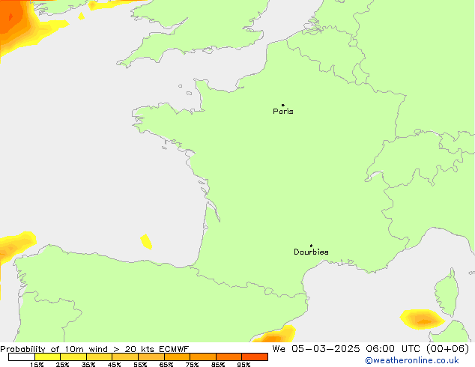Viewport: 475px width, 367px height.
Task: Select the Paris label text
Action: coord(283,112)
